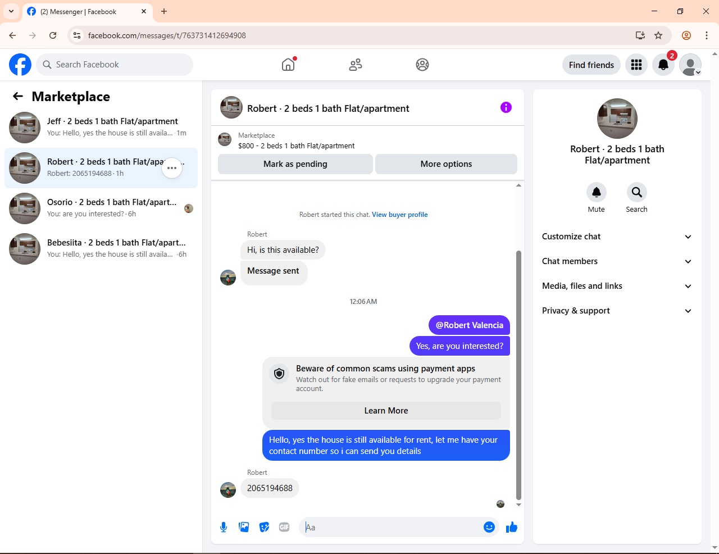
Task: Open View buyer profile link
Action: click(x=400, y=215)
